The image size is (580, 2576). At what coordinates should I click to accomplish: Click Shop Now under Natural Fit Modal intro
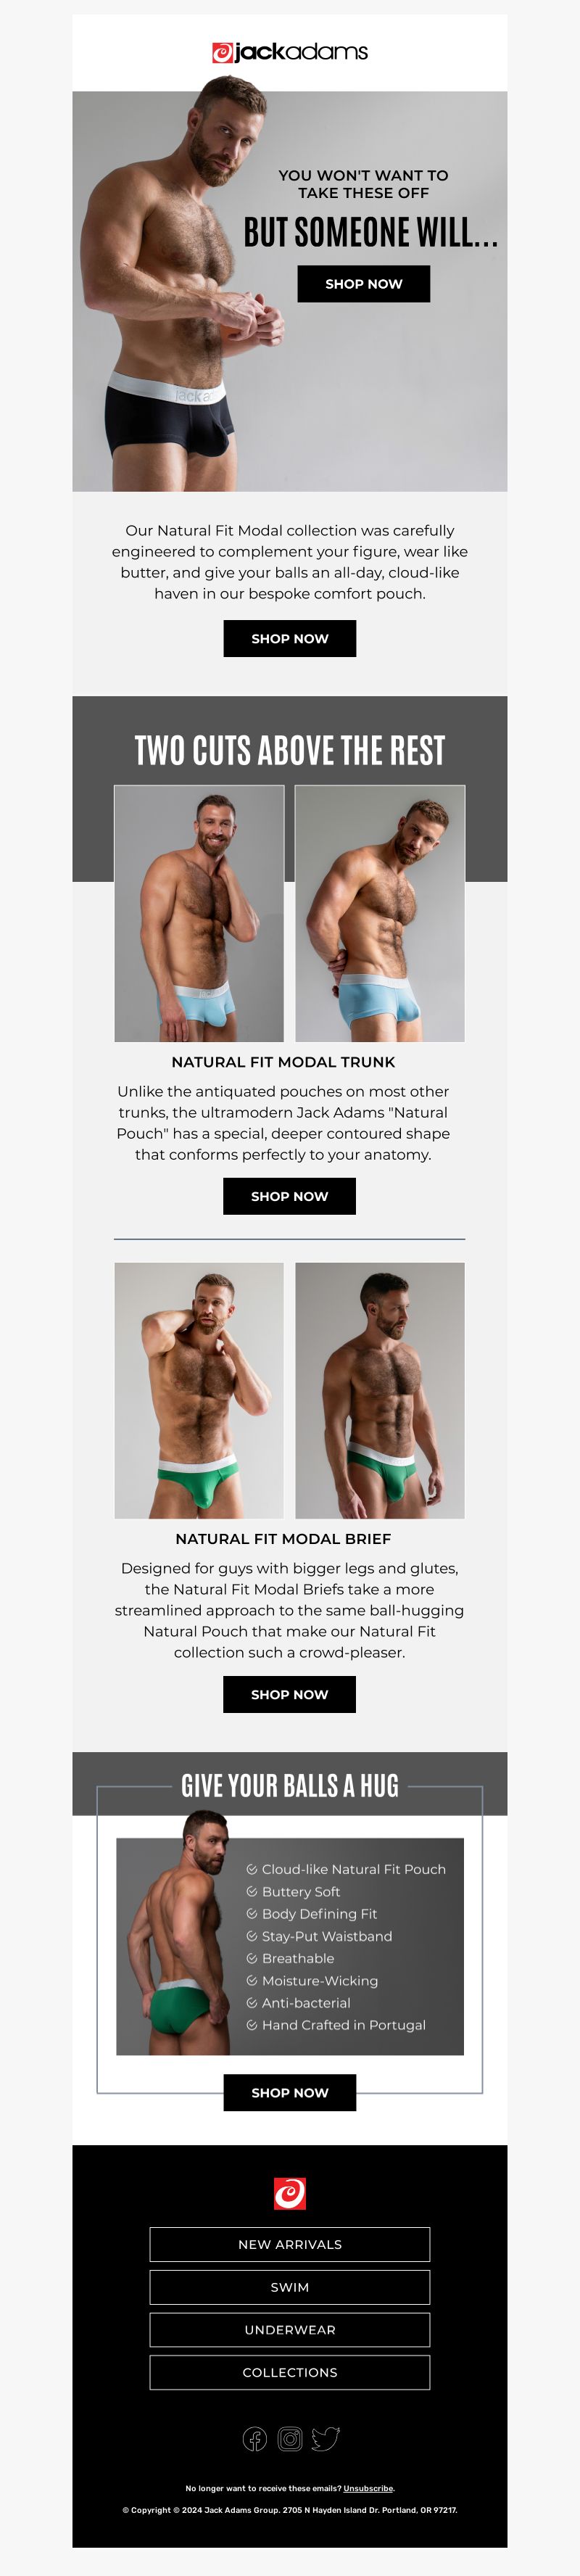pos(290,639)
